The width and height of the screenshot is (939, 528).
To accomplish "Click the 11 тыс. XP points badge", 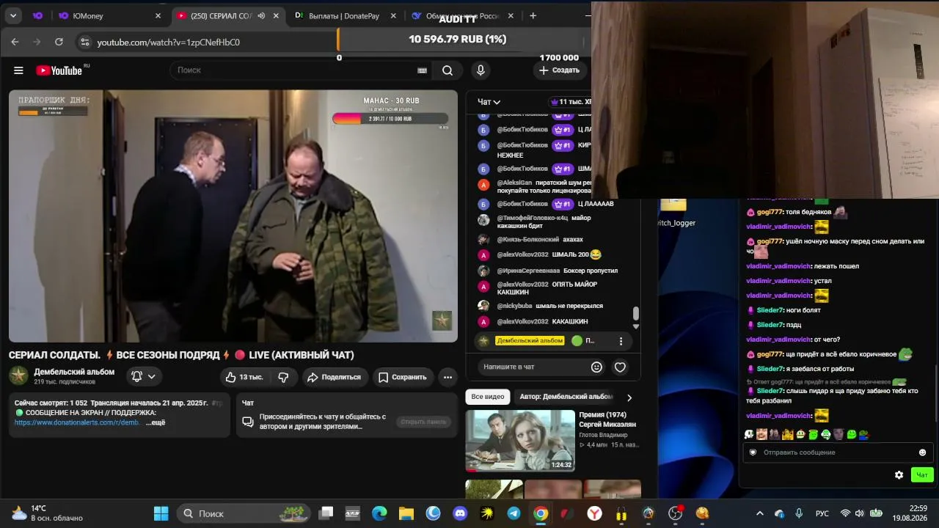I will click(571, 102).
